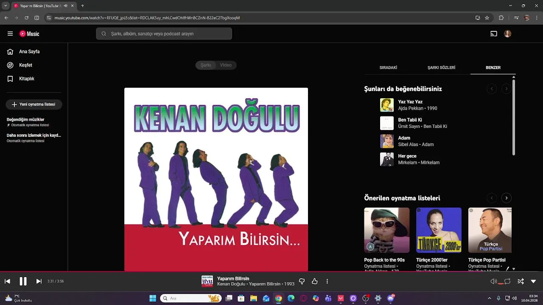Image resolution: width=543 pixels, height=305 pixels.
Task: Click the playback progress bar
Action: (271, 272)
